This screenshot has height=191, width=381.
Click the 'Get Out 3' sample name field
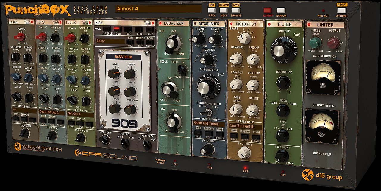click(x=81, y=114)
